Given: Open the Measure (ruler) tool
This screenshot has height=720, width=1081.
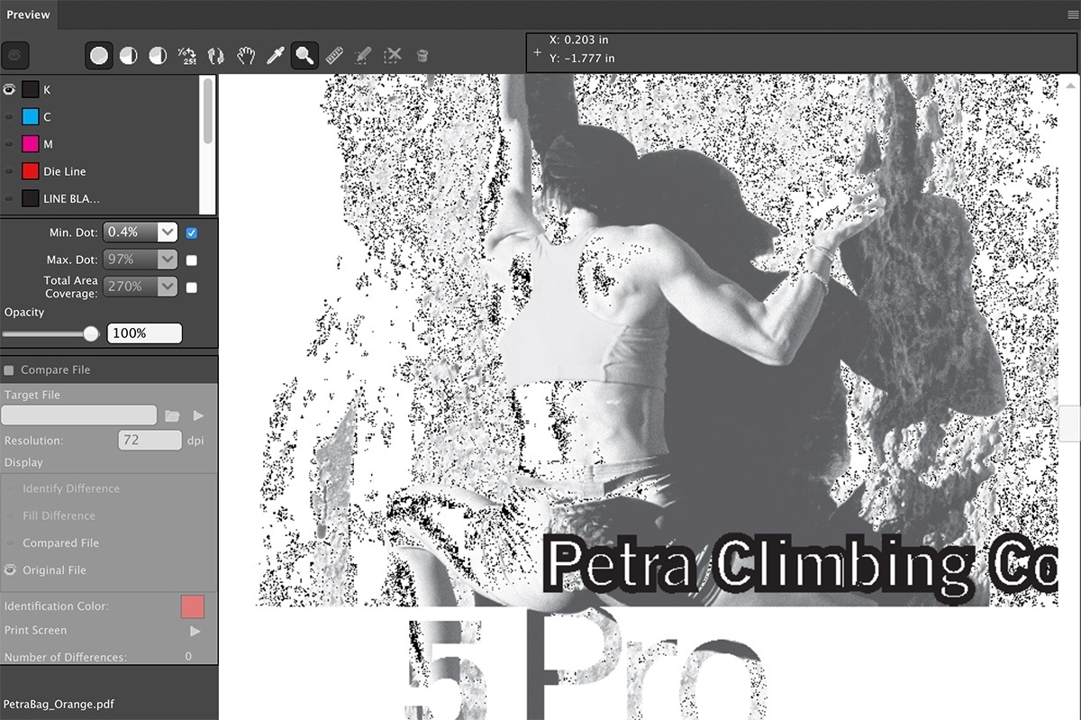Looking at the screenshot, I should (333, 55).
